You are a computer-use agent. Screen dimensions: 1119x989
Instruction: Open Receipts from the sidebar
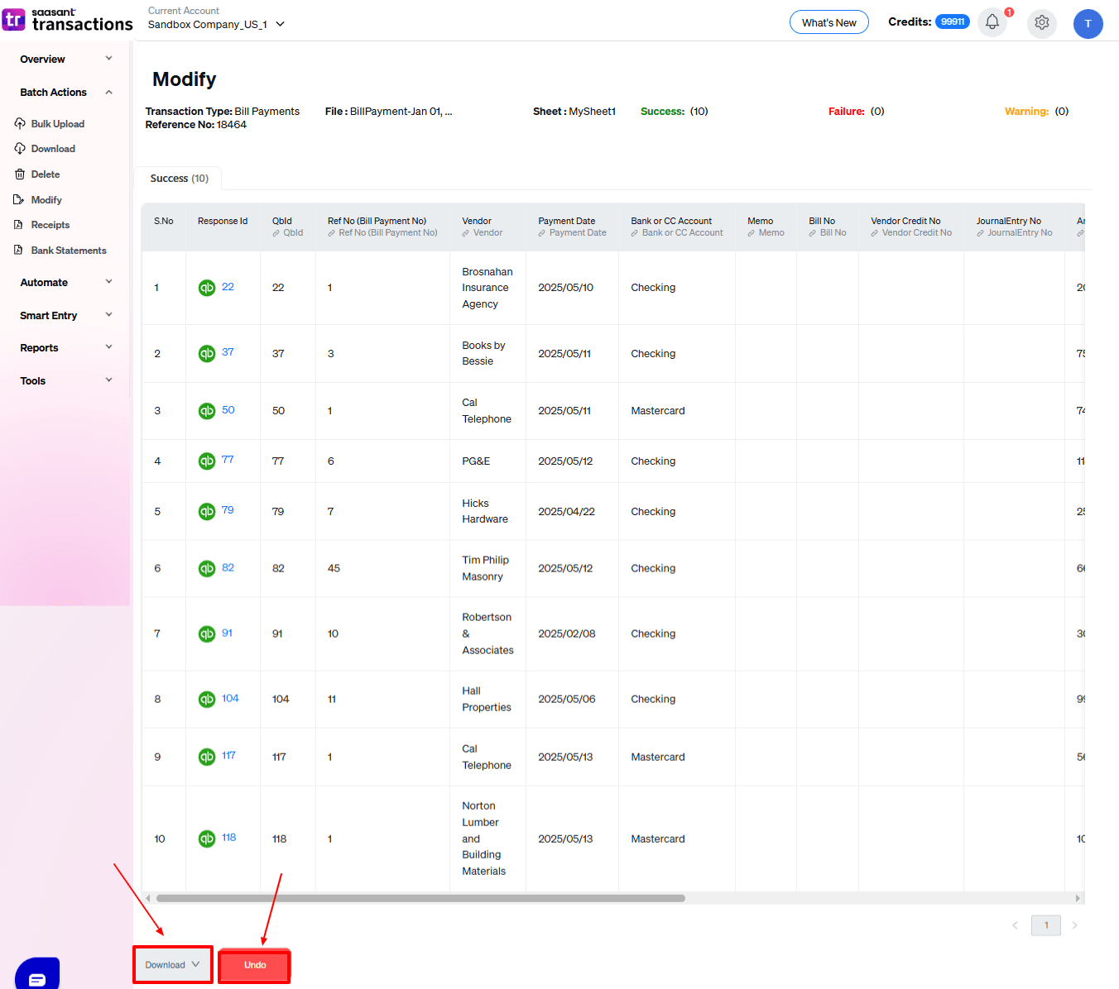point(50,225)
